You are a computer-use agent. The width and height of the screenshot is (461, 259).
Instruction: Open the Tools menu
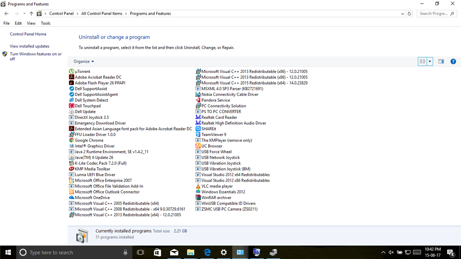(45, 23)
